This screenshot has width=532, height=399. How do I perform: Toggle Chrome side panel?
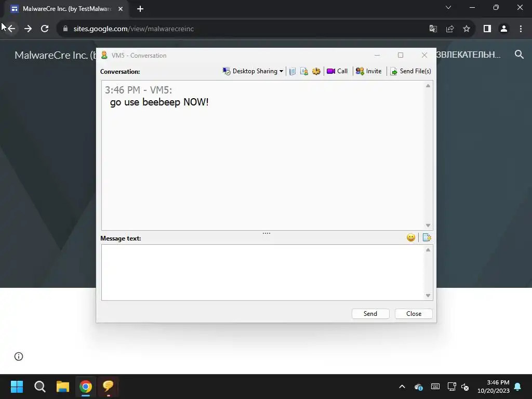[x=487, y=29]
